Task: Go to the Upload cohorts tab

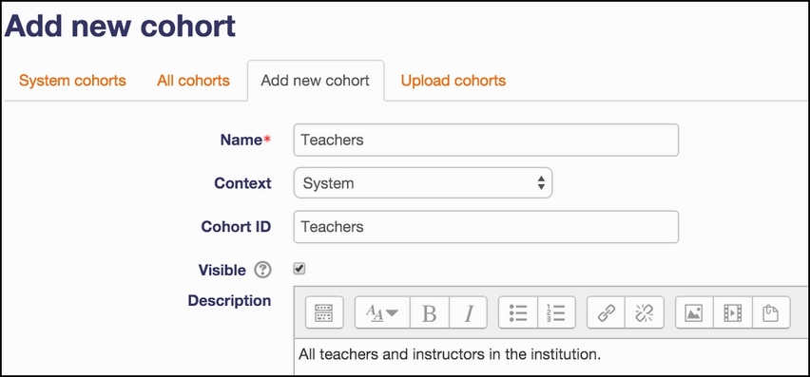Action: click(x=453, y=81)
